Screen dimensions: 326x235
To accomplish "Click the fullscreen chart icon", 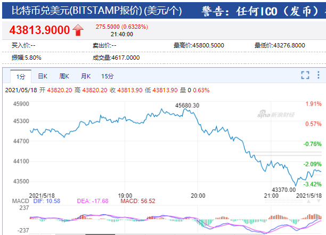I will [x=305, y=76].
